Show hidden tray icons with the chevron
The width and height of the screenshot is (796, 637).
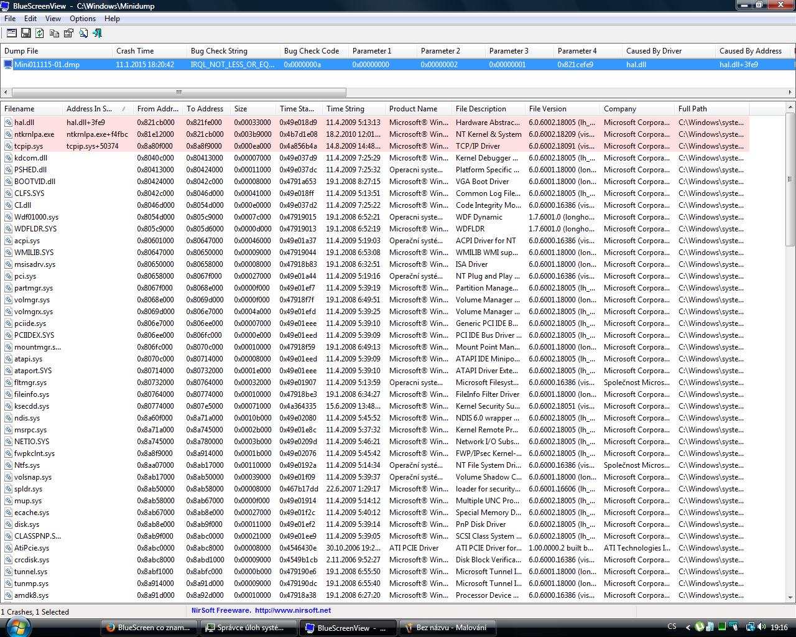687,628
